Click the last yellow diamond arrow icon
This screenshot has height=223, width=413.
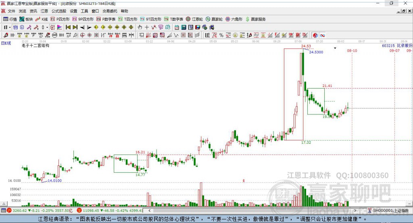131,27
